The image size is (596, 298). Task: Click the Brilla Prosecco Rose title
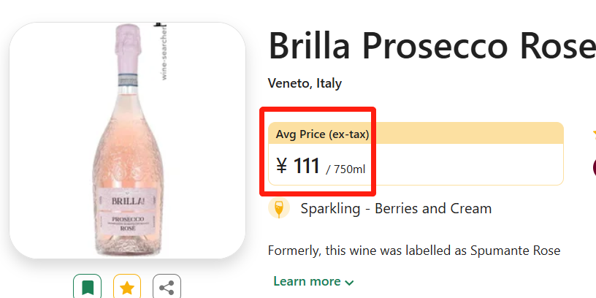[x=432, y=47]
